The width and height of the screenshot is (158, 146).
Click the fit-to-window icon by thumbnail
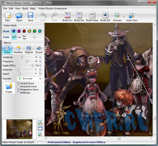pos(40,128)
